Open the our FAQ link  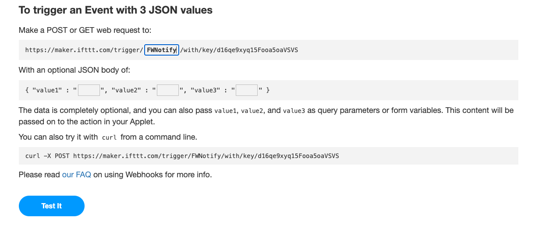77,175
